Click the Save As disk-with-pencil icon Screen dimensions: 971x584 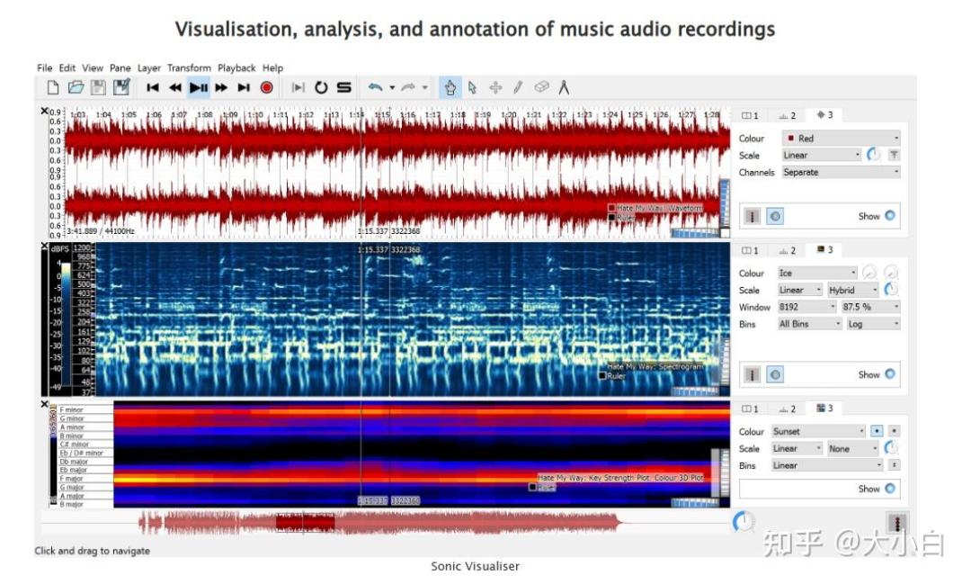(121, 87)
